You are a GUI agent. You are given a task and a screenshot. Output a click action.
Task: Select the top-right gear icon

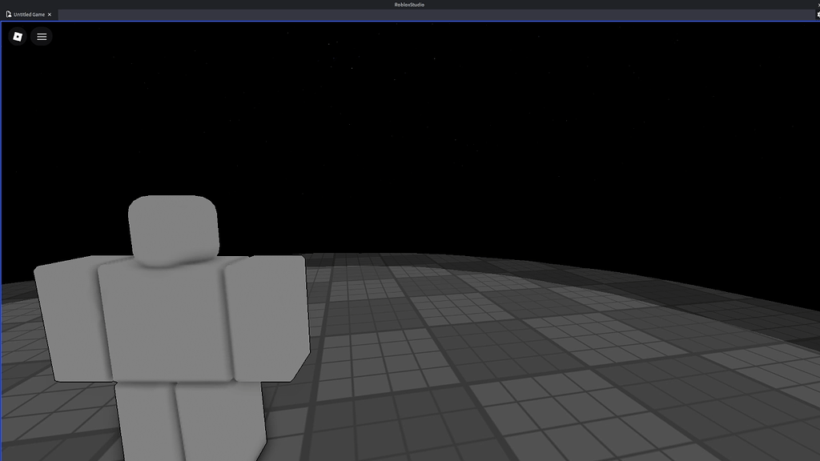818,14
